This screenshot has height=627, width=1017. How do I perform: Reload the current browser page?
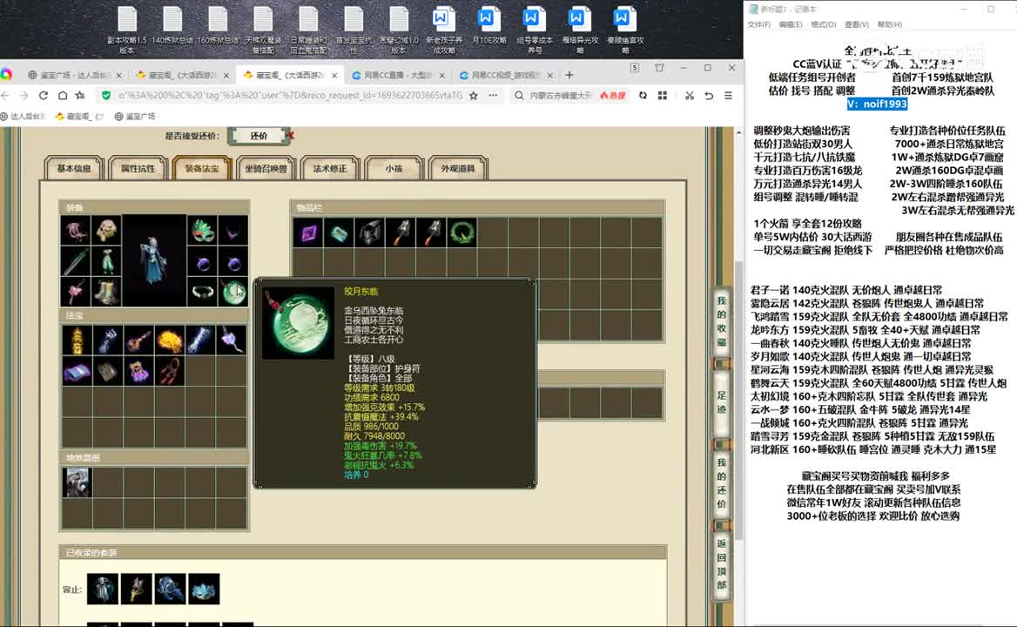[43, 95]
